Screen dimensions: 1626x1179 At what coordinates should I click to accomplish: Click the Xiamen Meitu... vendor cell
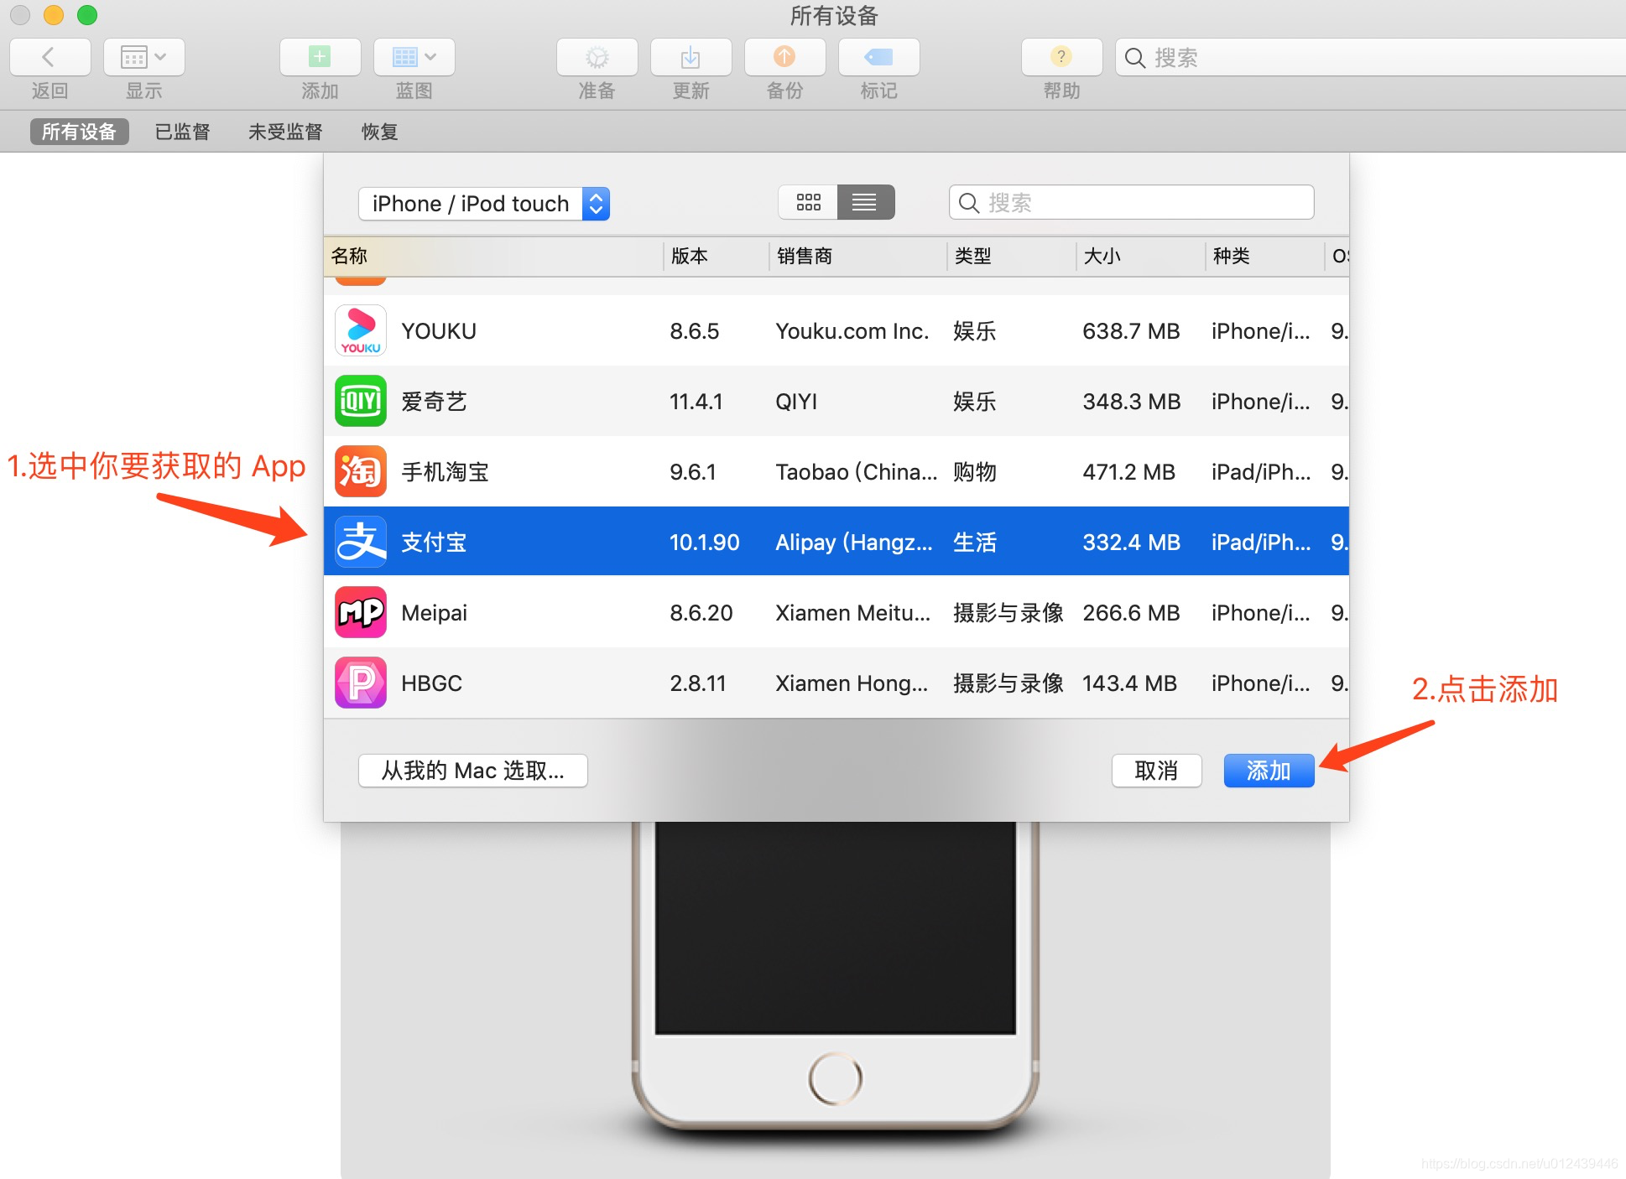coord(852,613)
